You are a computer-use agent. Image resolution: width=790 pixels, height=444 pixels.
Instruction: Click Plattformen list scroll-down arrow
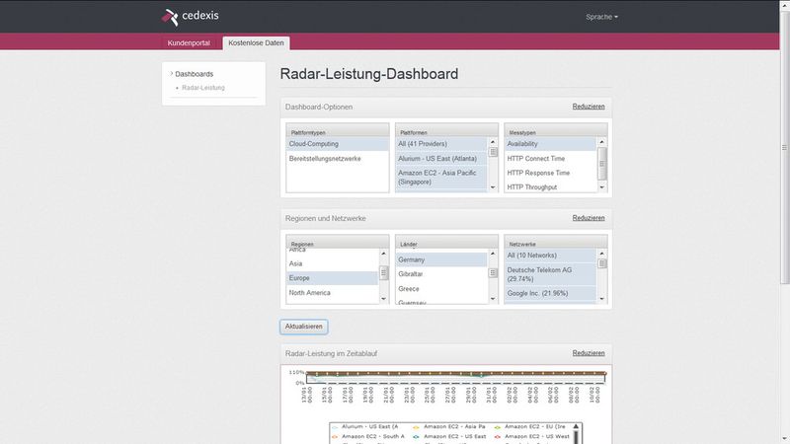(493, 187)
